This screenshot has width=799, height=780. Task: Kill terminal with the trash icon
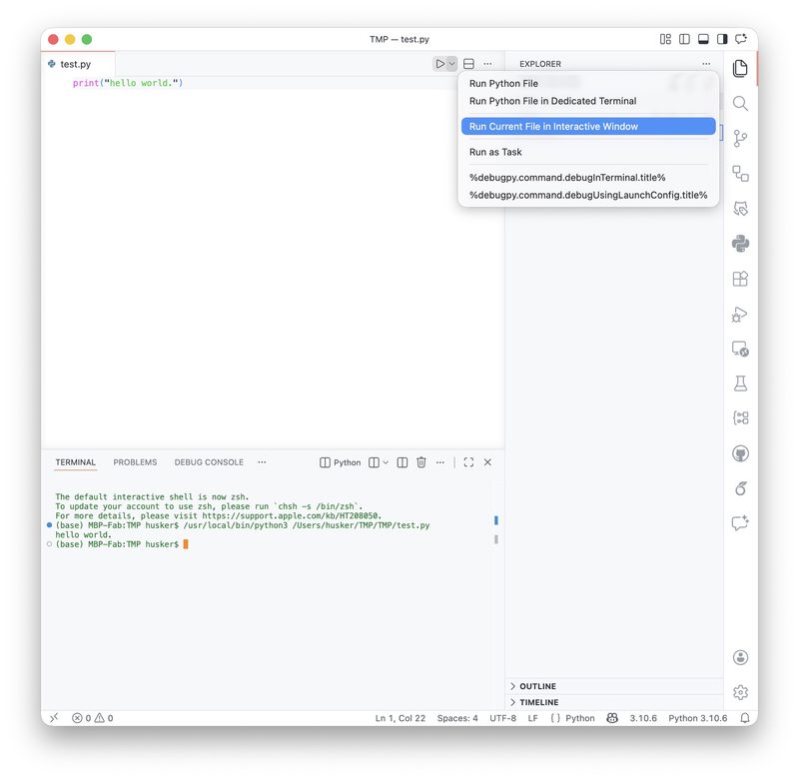point(420,462)
